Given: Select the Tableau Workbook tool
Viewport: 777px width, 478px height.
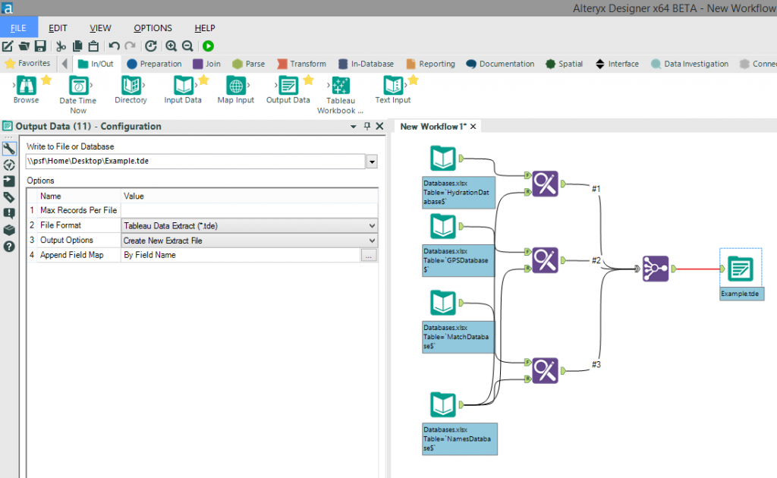Looking at the screenshot, I should (341, 95).
